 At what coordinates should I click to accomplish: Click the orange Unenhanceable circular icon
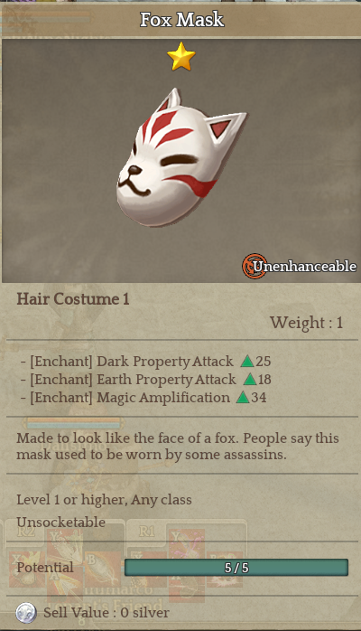click(255, 266)
